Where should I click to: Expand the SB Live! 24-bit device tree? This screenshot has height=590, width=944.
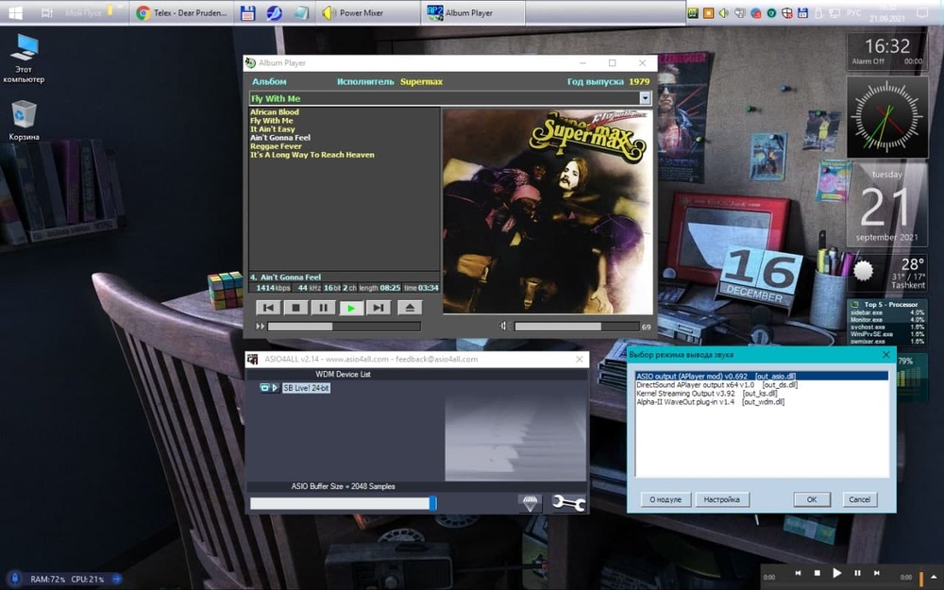pyautogui.click(x=275, y=388)
